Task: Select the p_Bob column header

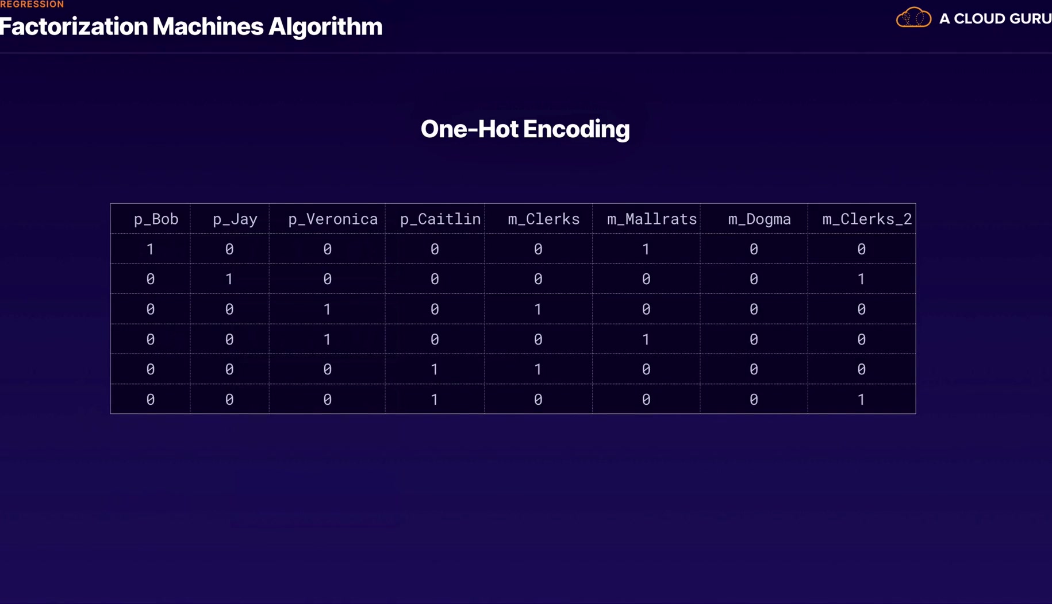Action: coord(156,219)
